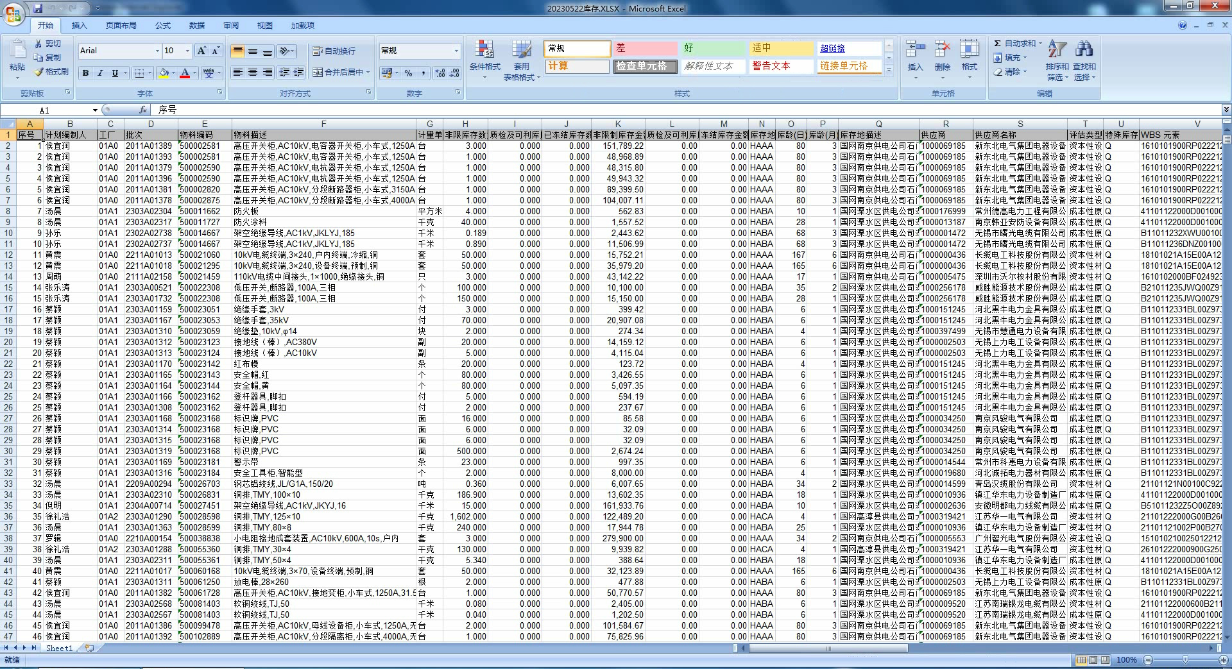This screenshot has height=669, width=1232.
Task: Click the insert function fx icon
Action: pyautogui.click(x=143, y=110)
